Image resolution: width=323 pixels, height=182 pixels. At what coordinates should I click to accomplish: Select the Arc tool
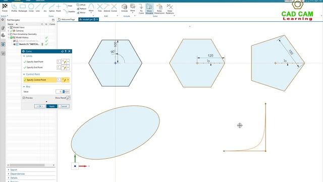tap(45, 8)
